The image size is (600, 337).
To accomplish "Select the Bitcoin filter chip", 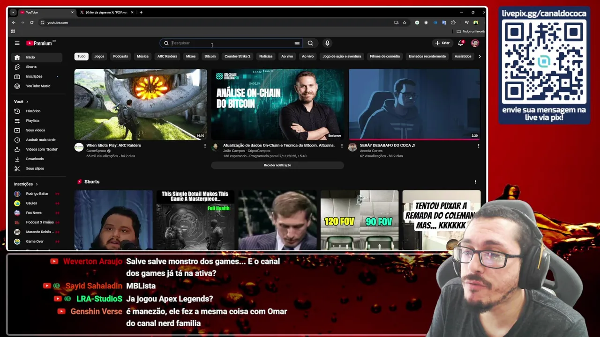I will click(210, 56).
